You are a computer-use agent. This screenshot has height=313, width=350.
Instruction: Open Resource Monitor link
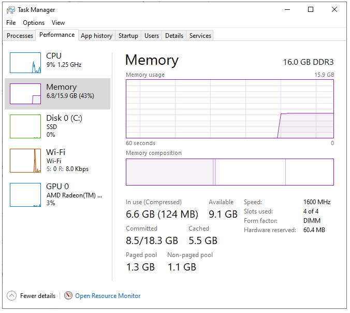tap(108, 295)
